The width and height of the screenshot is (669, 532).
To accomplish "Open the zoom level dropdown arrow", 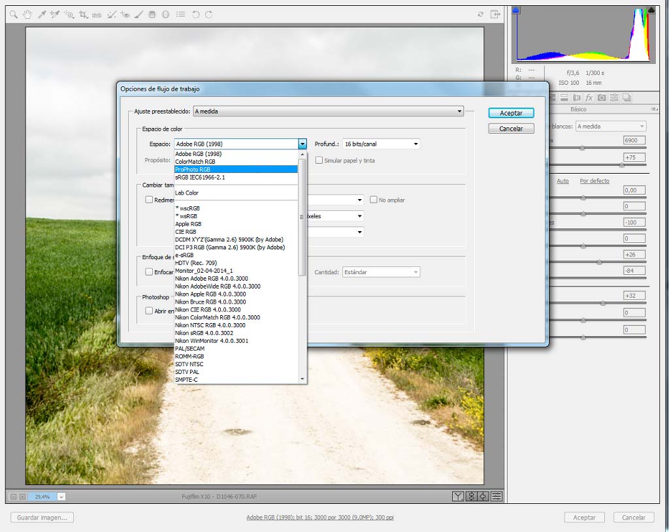I will coord(61,497).
